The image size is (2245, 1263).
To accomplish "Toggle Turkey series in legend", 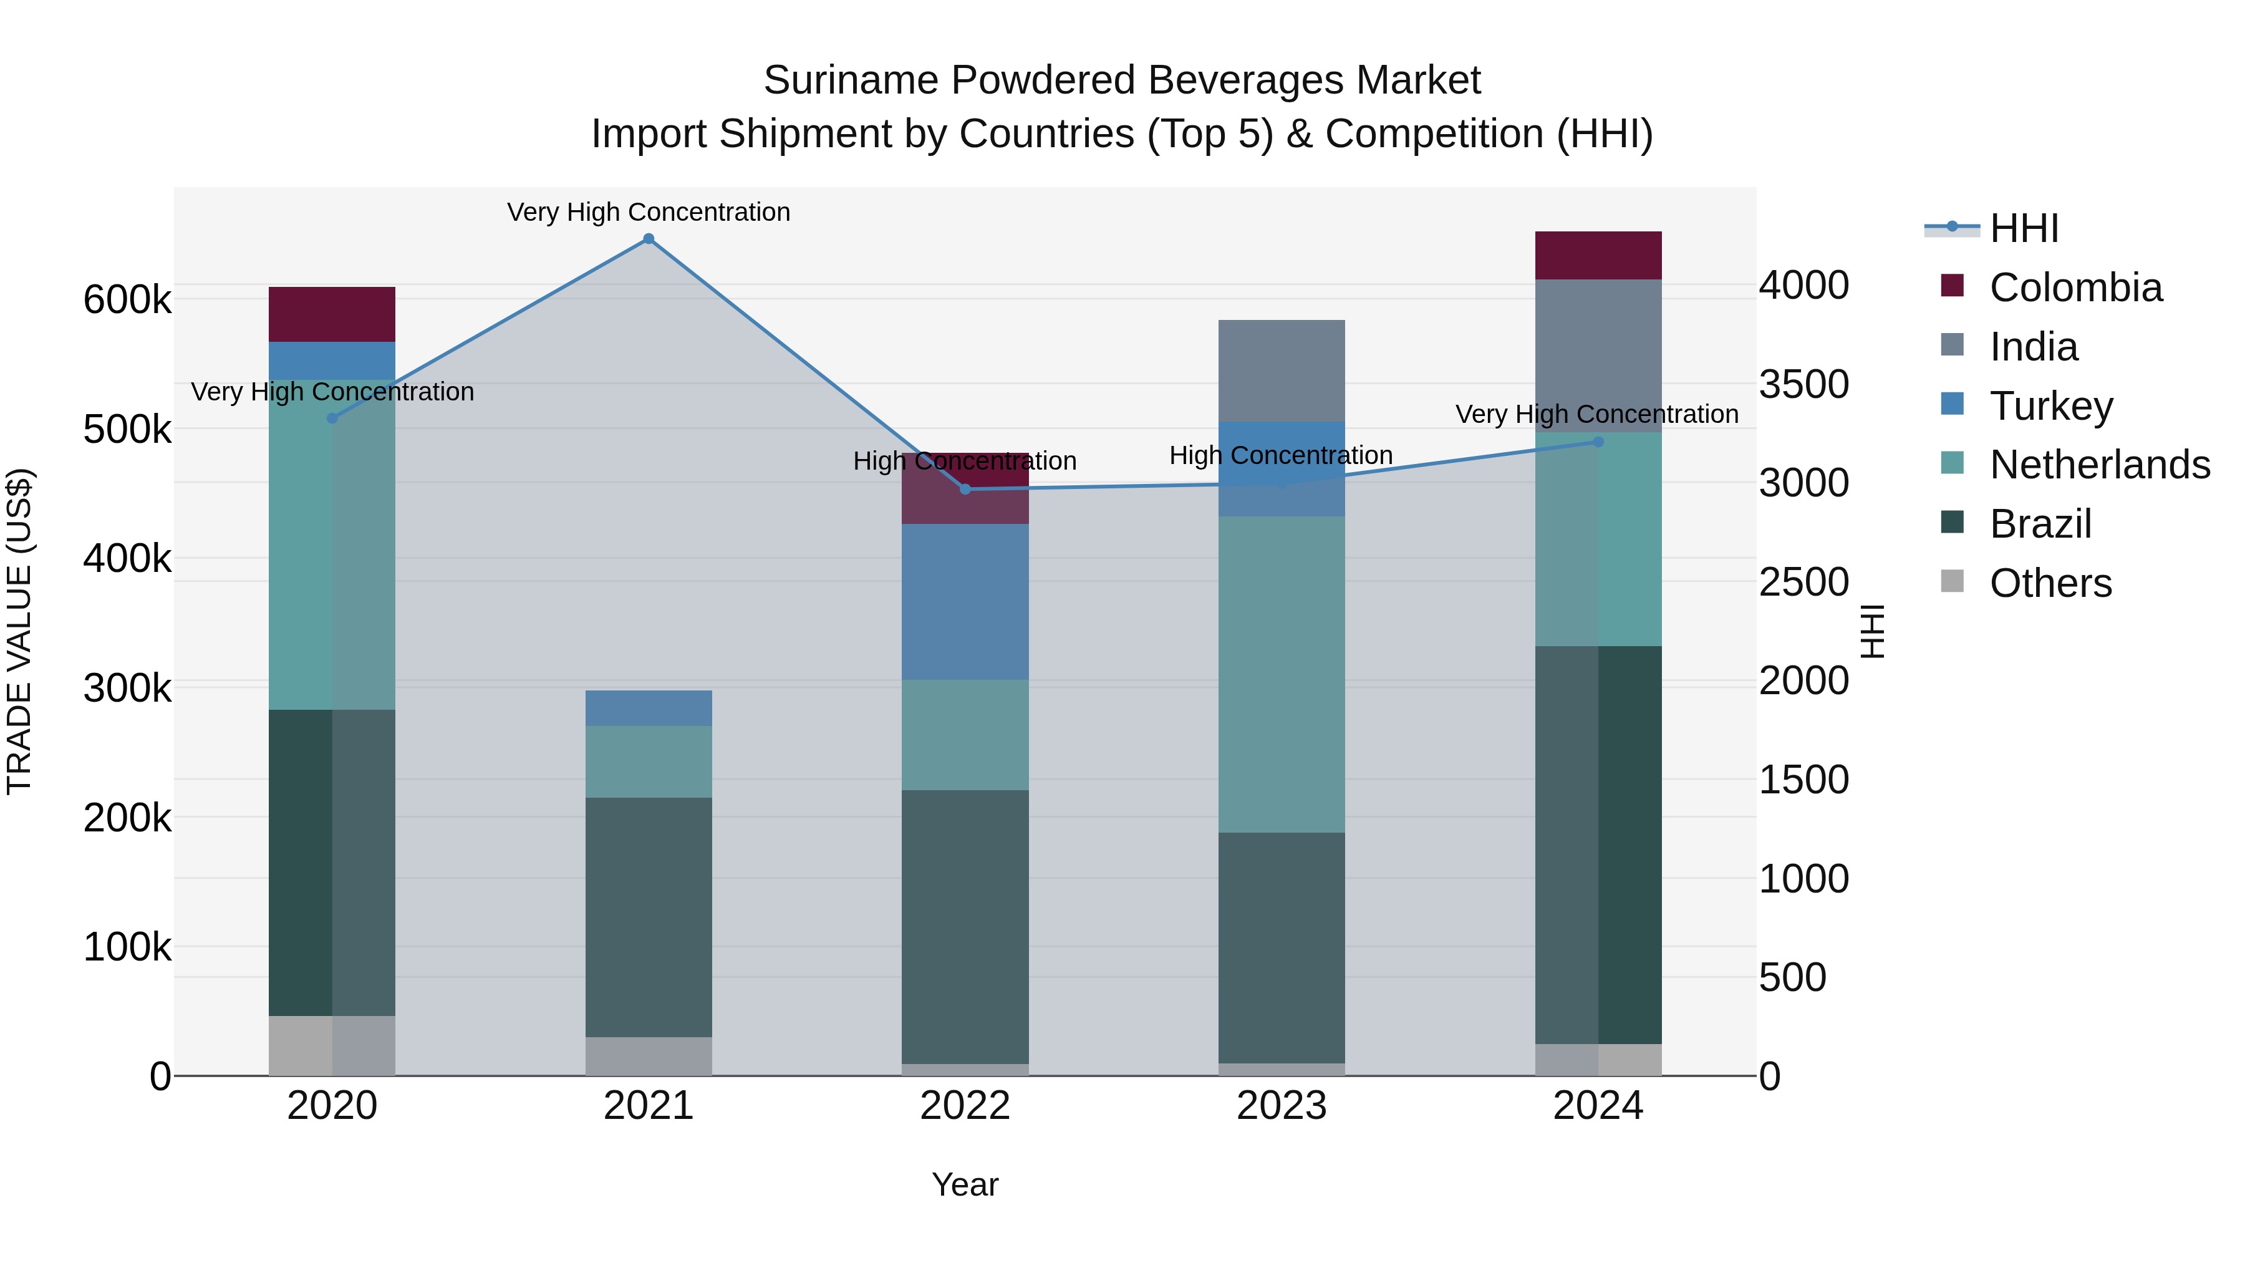I will tap(2027, 406).
